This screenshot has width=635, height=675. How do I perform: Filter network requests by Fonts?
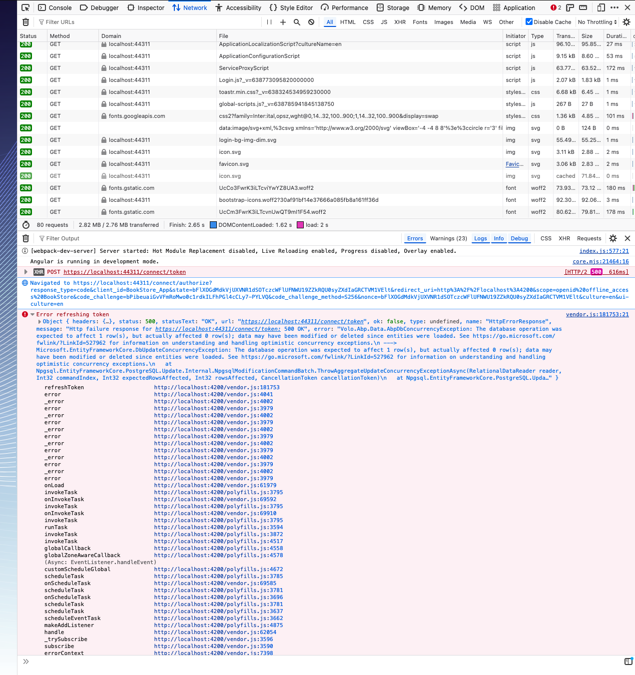[420, 22]
